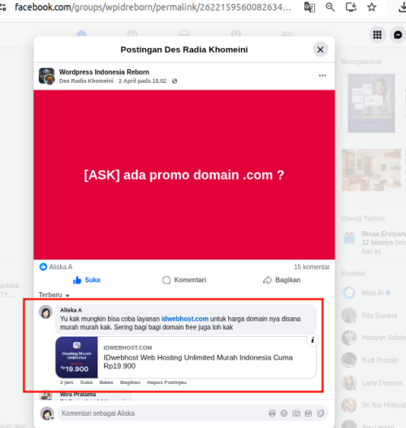This screenshot has height=428, width=406.
Task: Close the Postingan Des Radia Khomeini dialog
Action: (x=321, y=50)
